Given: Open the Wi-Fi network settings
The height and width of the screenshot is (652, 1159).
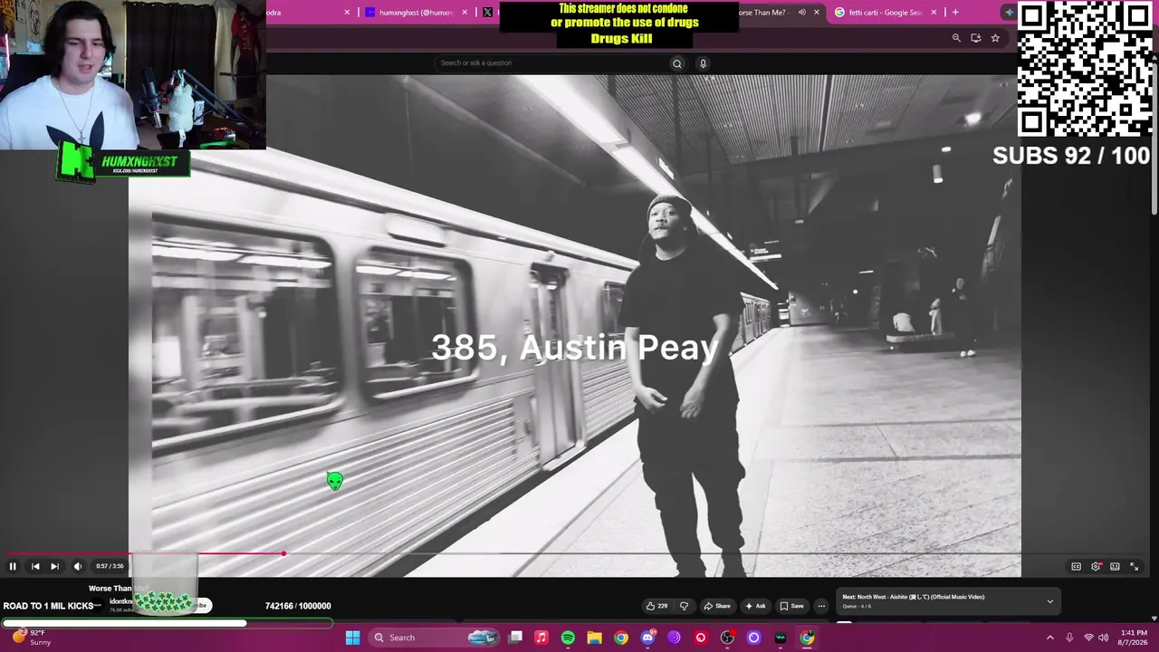Looking at the screenshot, I should coord(1088,638).
